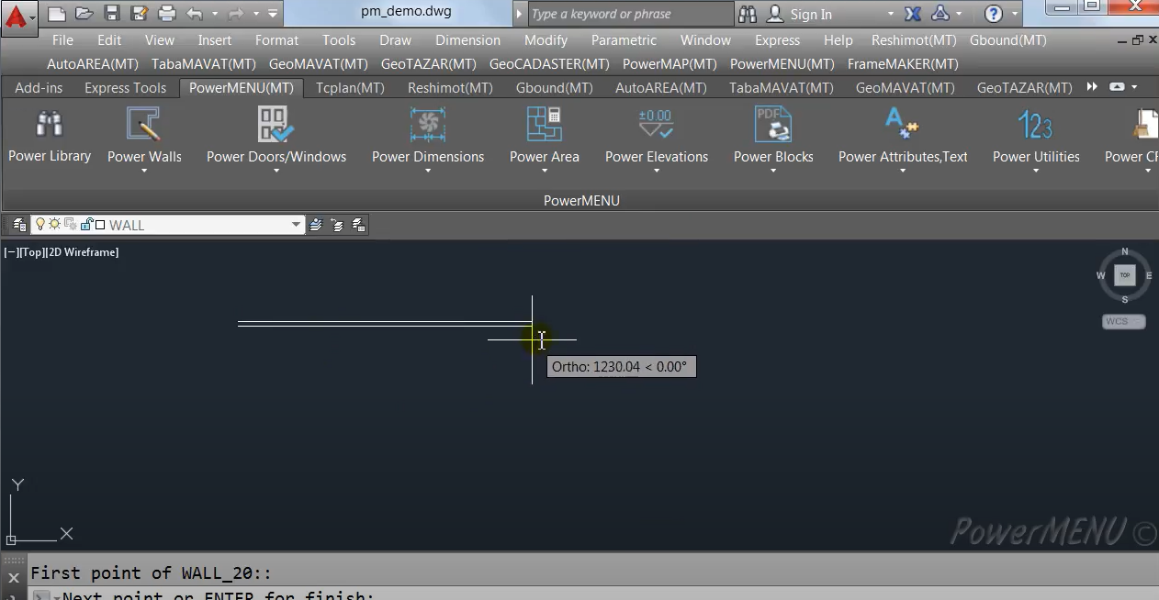Expand Undo history dropdown arrow

214,14
